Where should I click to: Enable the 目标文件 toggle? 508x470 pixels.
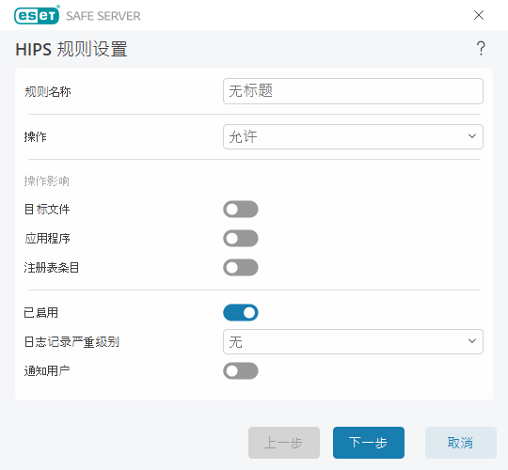pos(241,209)
